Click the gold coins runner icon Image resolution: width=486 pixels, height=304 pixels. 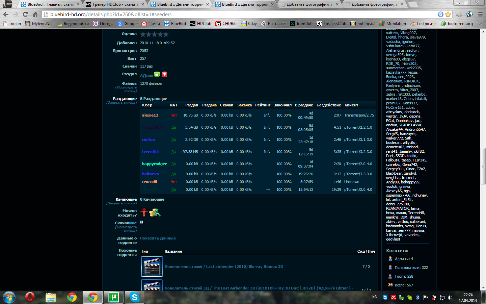155,212
